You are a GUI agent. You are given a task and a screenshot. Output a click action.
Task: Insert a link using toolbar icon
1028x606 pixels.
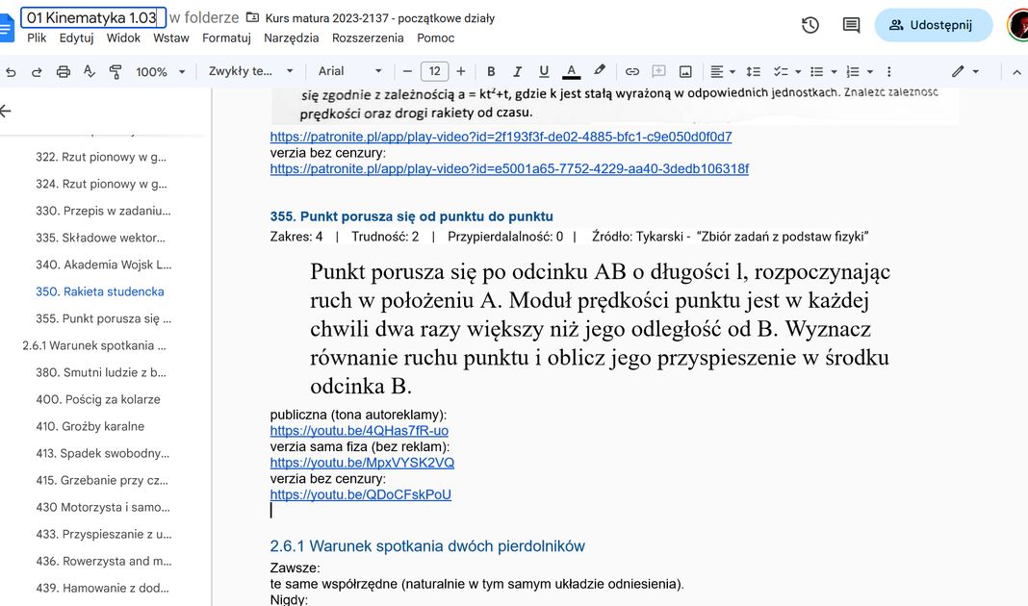coord(632,72)
